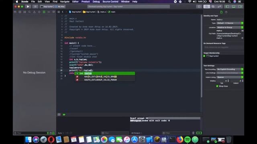Open Spotify from the Dock
Screen dimensions: 257x144
[x=188, y=140]
